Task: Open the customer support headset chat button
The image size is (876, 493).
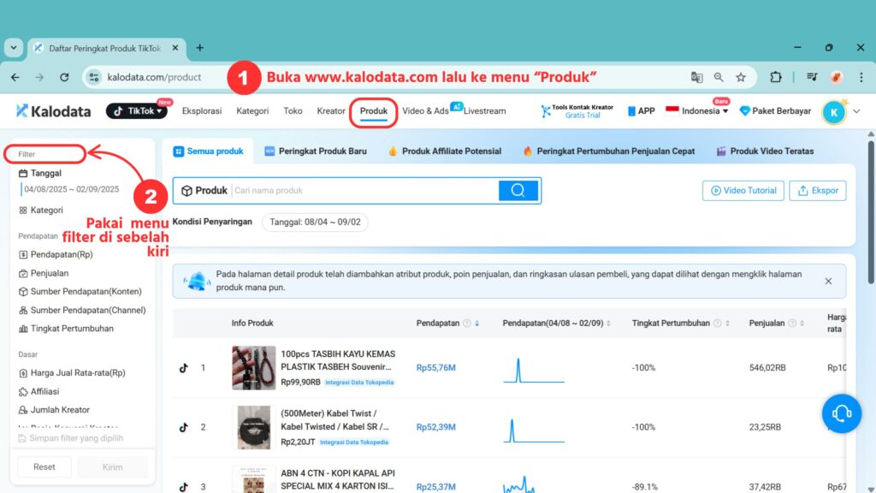Action: click(842, 413)
